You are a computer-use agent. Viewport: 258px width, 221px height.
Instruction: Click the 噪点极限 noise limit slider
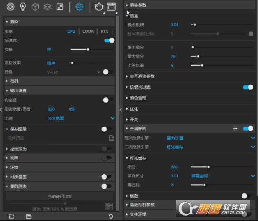point(195,25)
